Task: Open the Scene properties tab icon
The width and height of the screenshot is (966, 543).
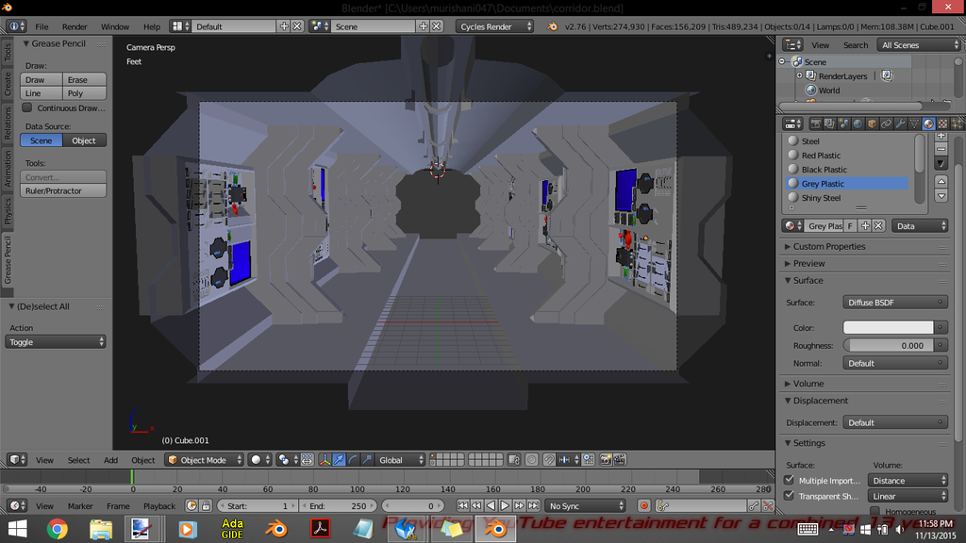Action: [x=843, y=123]
